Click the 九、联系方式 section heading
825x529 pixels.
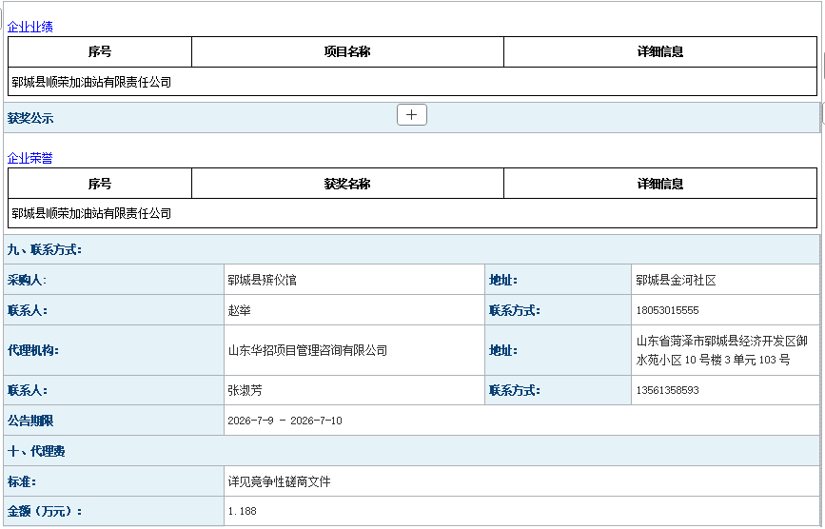(44, 250)
